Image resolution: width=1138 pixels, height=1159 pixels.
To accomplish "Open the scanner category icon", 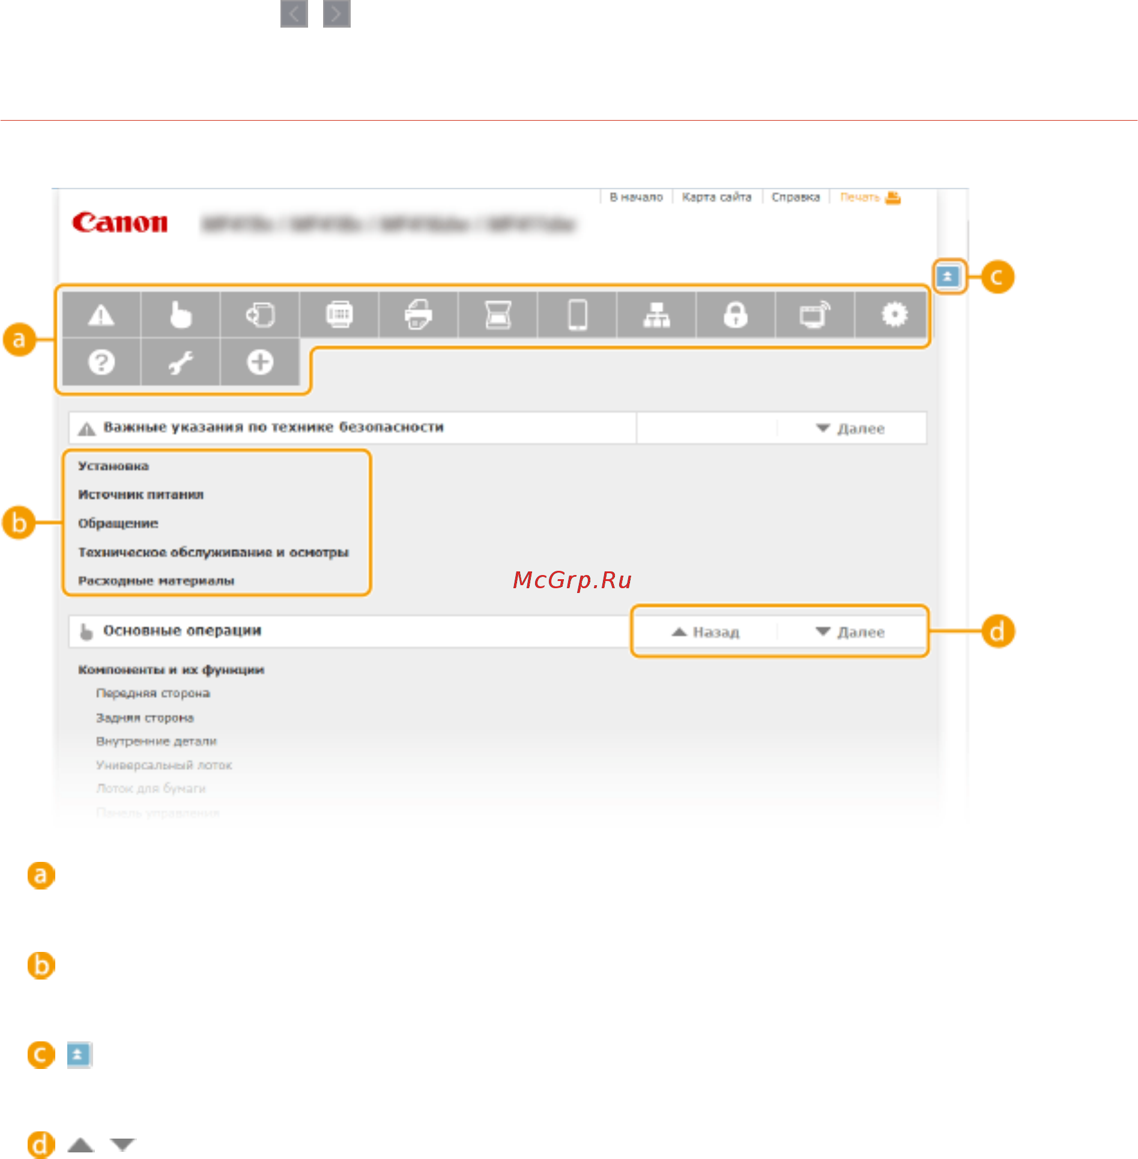I will pyautogui.click(x=498, y=315).
